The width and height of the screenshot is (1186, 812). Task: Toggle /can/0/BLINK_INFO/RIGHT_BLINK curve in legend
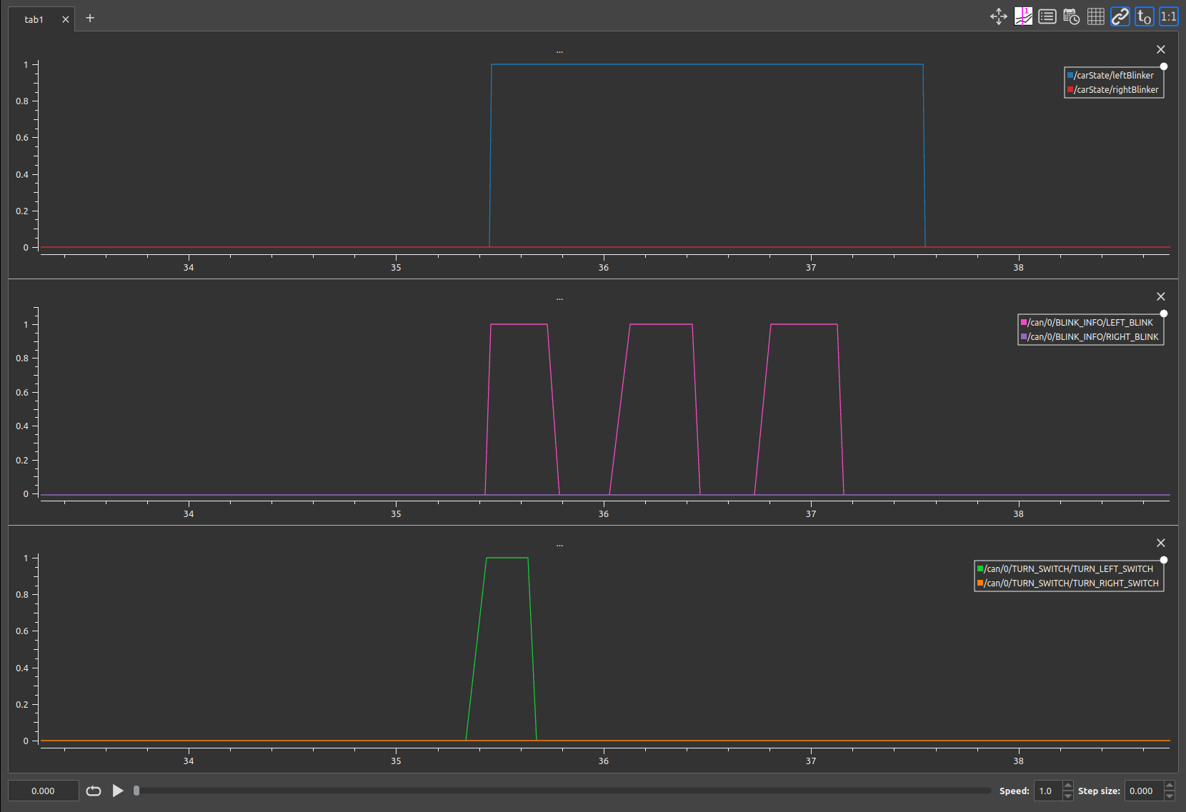pyautogui.click(x=1090, y=336)
